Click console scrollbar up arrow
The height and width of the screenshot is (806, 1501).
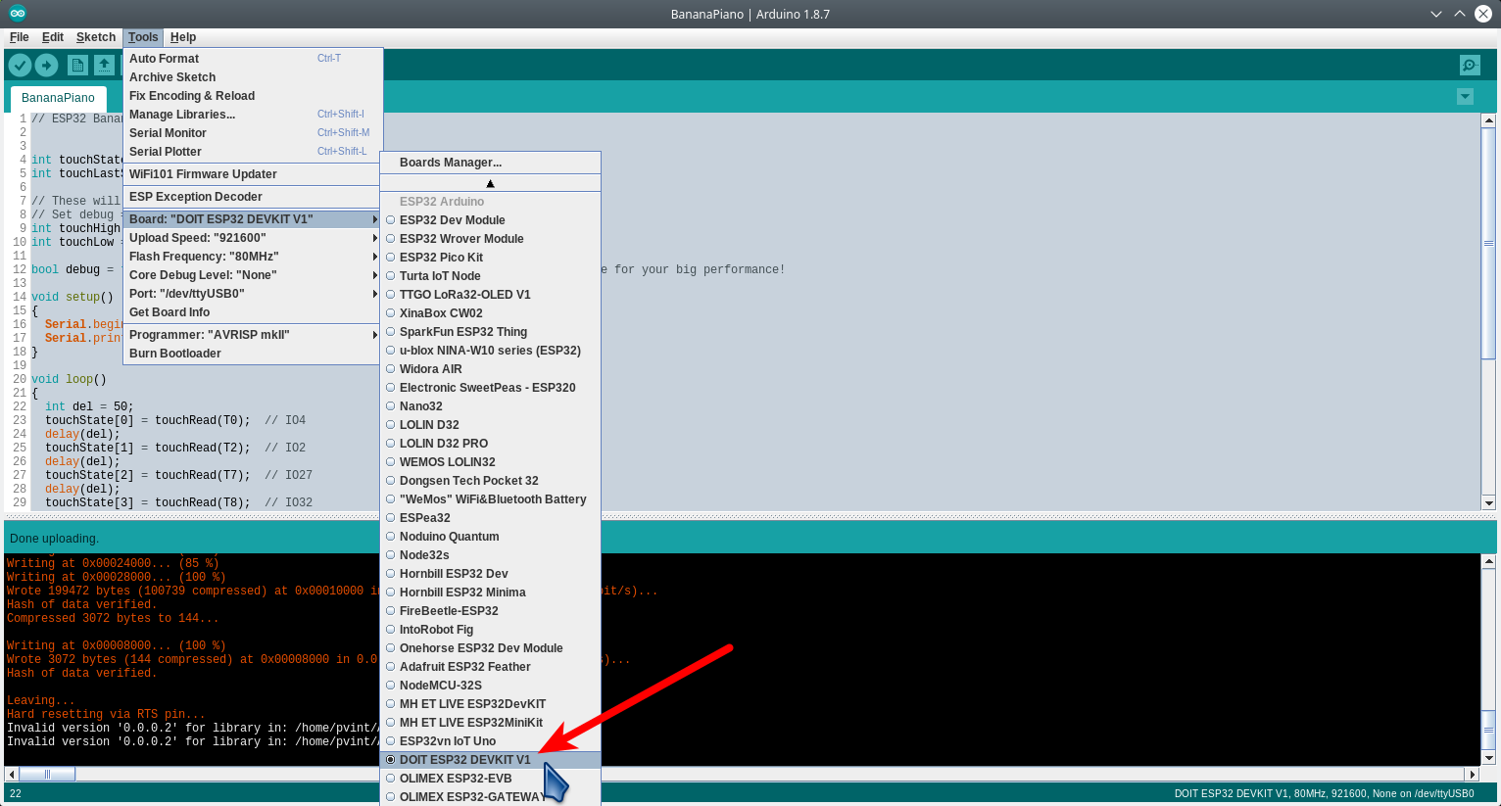(1488, 562)
